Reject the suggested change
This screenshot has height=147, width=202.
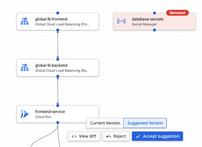click(116, 136)
